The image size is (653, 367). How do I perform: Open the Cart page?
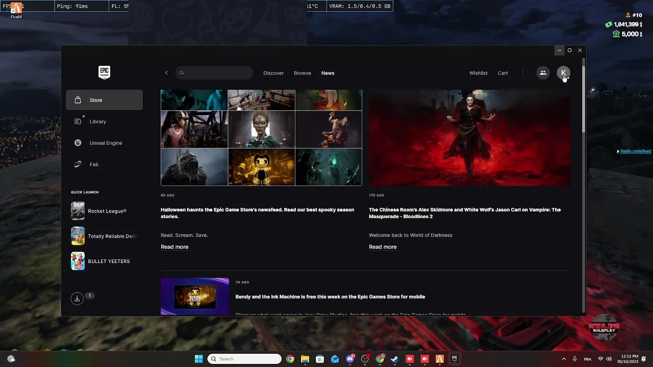pyautogui.click(x=503, y=73)
